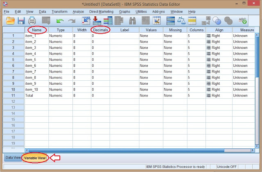Click the Print icon in the toolbar
262x172 pixels.
click(x=32, y=21)
